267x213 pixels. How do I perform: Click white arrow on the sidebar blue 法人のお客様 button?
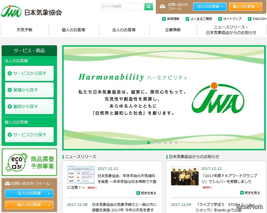[x=49, y=193]
